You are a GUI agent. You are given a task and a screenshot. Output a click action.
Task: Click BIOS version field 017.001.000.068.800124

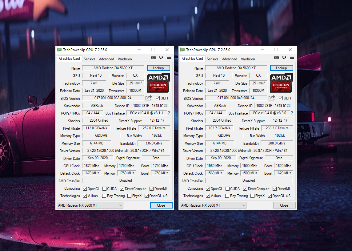point(113,98)
